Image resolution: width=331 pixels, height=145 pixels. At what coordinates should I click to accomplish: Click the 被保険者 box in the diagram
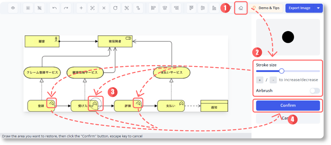point(115,41)
